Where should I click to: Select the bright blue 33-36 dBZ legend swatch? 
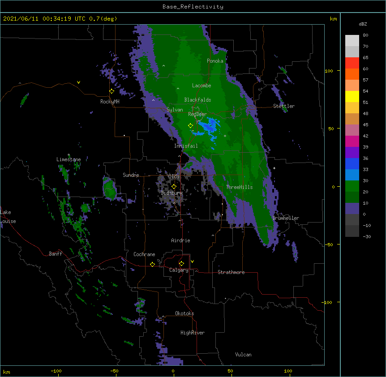click(352, 163)
